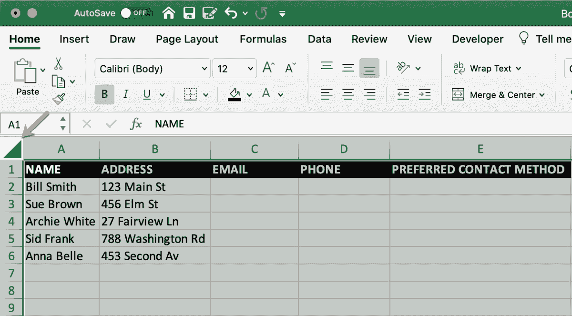Open Insert Function via the fx icon

coord(136,123)
